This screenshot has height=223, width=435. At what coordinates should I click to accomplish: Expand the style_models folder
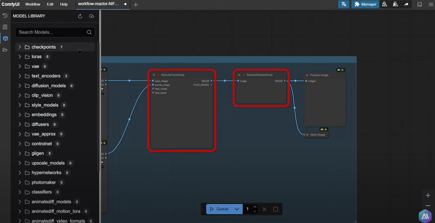point(20,105)
